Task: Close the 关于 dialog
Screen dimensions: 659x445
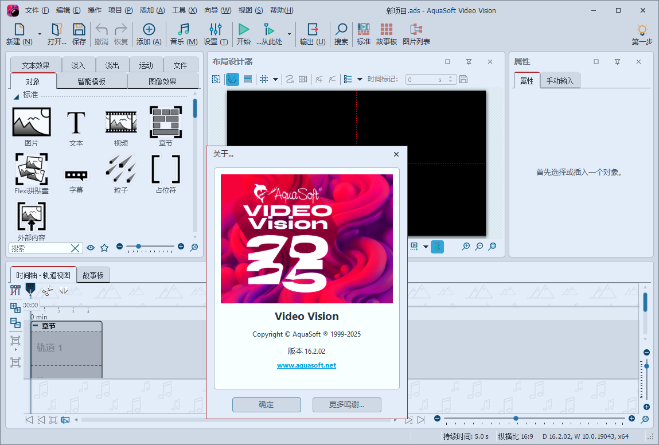Action: click(x=396, y=154)
